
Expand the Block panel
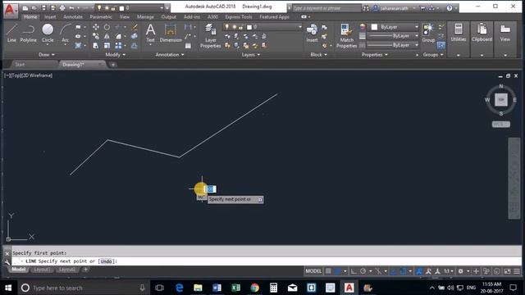click(319, 55)
